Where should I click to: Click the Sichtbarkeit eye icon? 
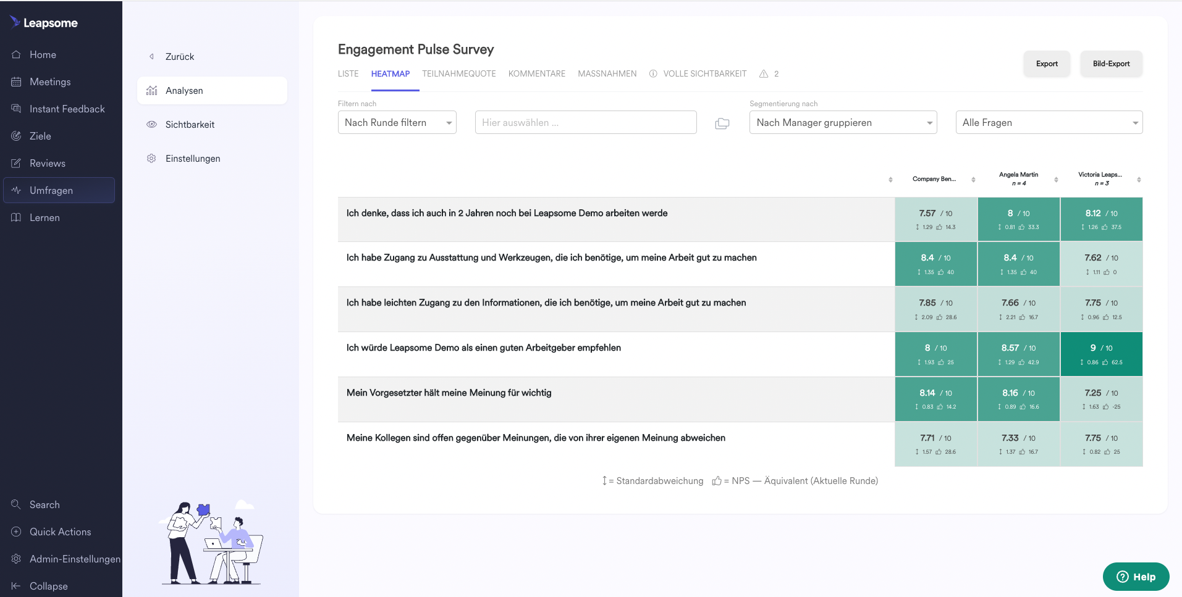[x=151, y=125]
